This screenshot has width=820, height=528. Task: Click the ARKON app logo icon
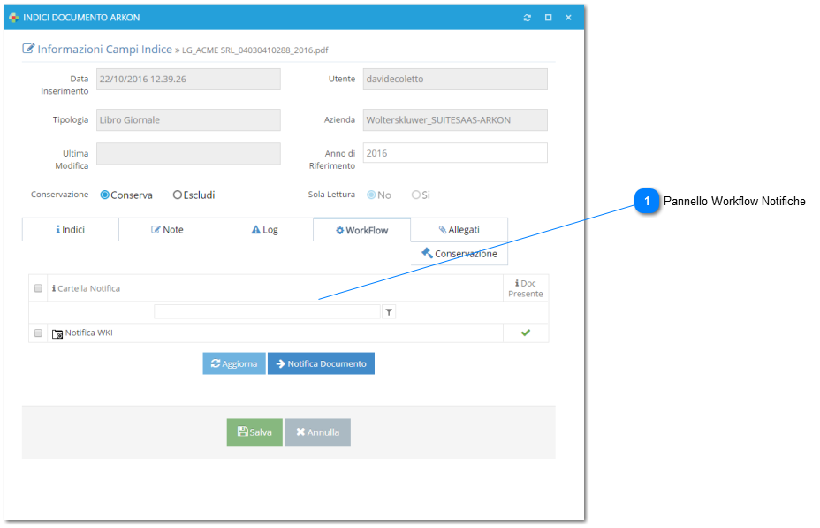(x=13, y=18)
